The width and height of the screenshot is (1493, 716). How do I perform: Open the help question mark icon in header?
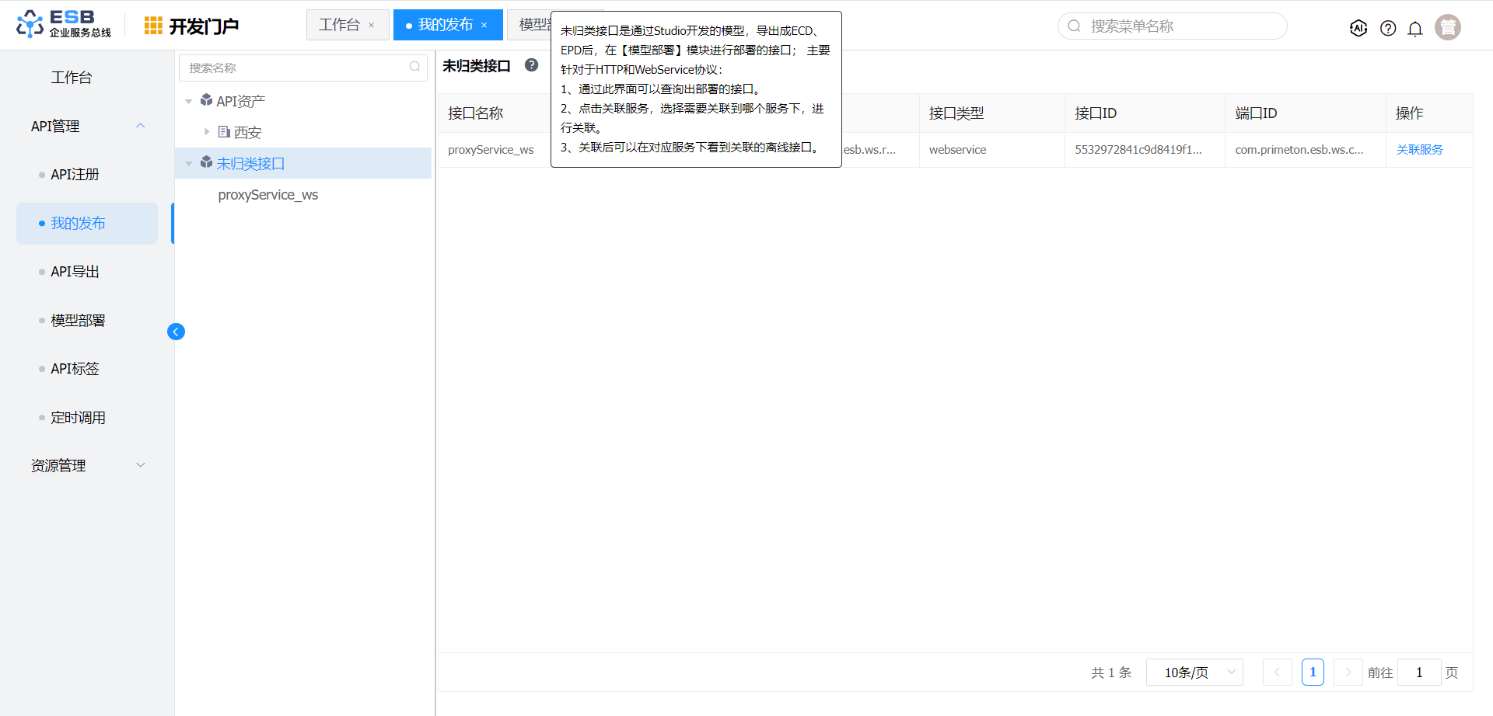(1388, 28)
